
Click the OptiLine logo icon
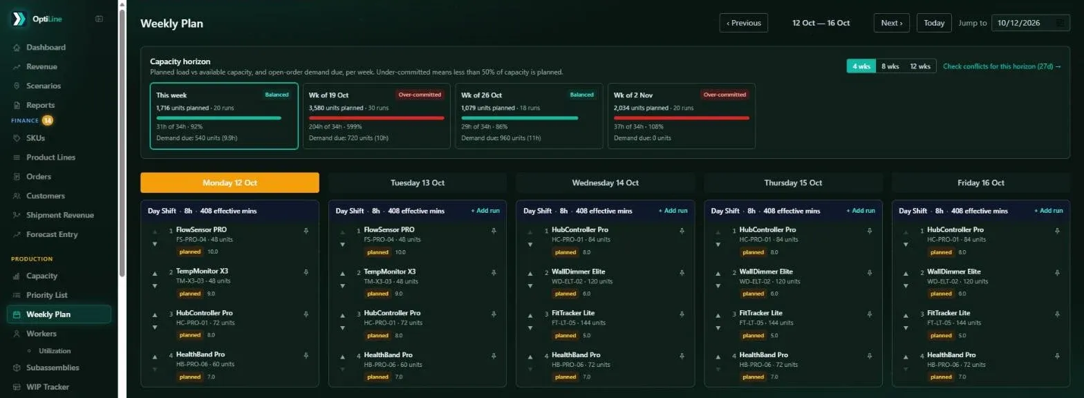tap(19, 19)
